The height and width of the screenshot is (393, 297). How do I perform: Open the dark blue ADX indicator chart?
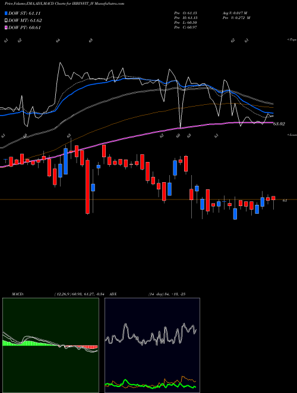click(152, 345)
